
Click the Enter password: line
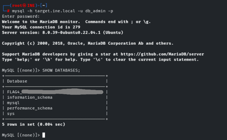21,16
